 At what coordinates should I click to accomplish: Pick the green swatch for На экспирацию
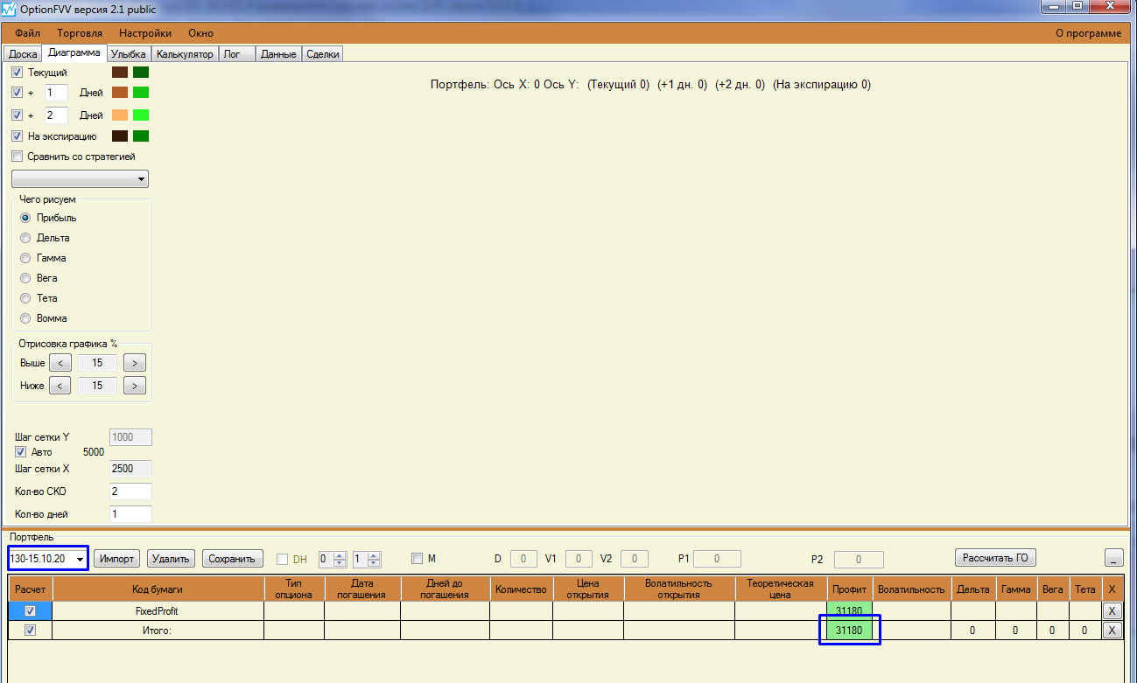pos(141,136)
